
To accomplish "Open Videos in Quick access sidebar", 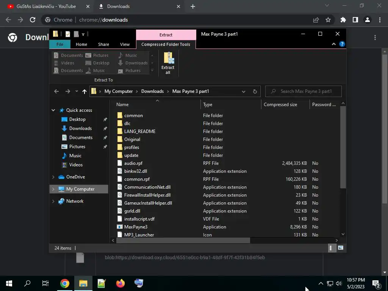I will tap(76, 165).
